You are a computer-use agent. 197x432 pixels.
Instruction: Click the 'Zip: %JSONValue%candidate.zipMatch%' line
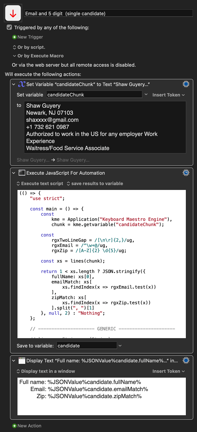(89, 396)
